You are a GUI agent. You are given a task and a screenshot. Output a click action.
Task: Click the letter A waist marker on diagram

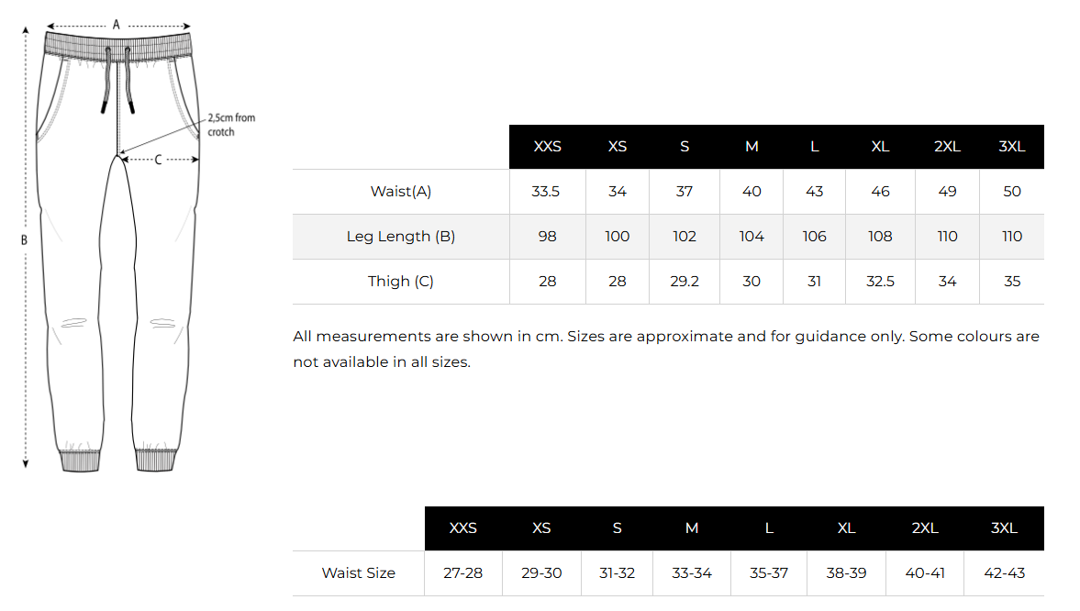[117, 25]
